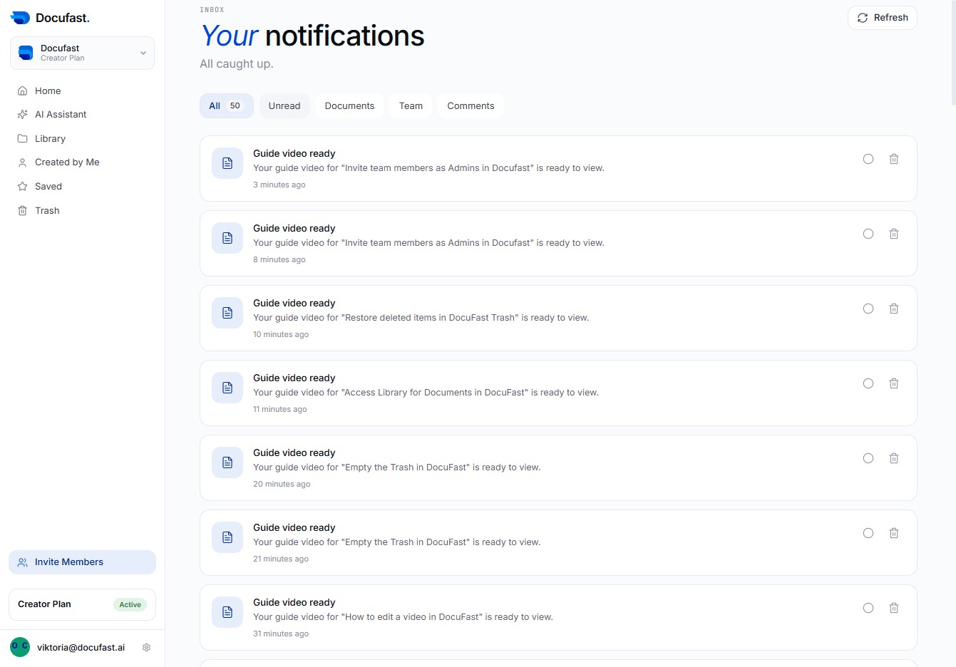Click the Docufast logo in the sidebar
This screenshot has height=667, width=956.
click(50, 18)
